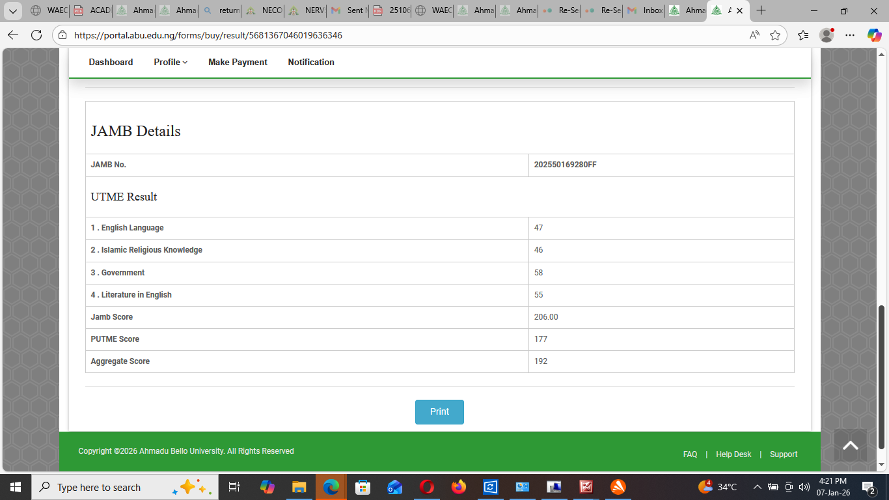Open the Help Desk footer link
This screenshot has width=889, height=500.
point(733,454)
